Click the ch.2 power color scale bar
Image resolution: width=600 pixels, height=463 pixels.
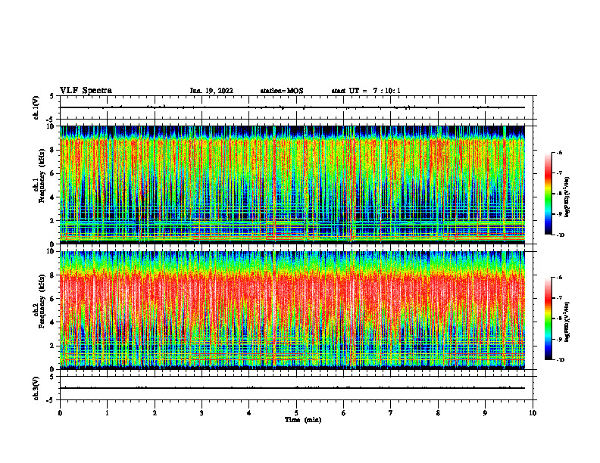[x=548, y=319]
